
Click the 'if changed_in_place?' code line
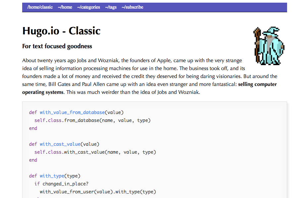(61, 184)
